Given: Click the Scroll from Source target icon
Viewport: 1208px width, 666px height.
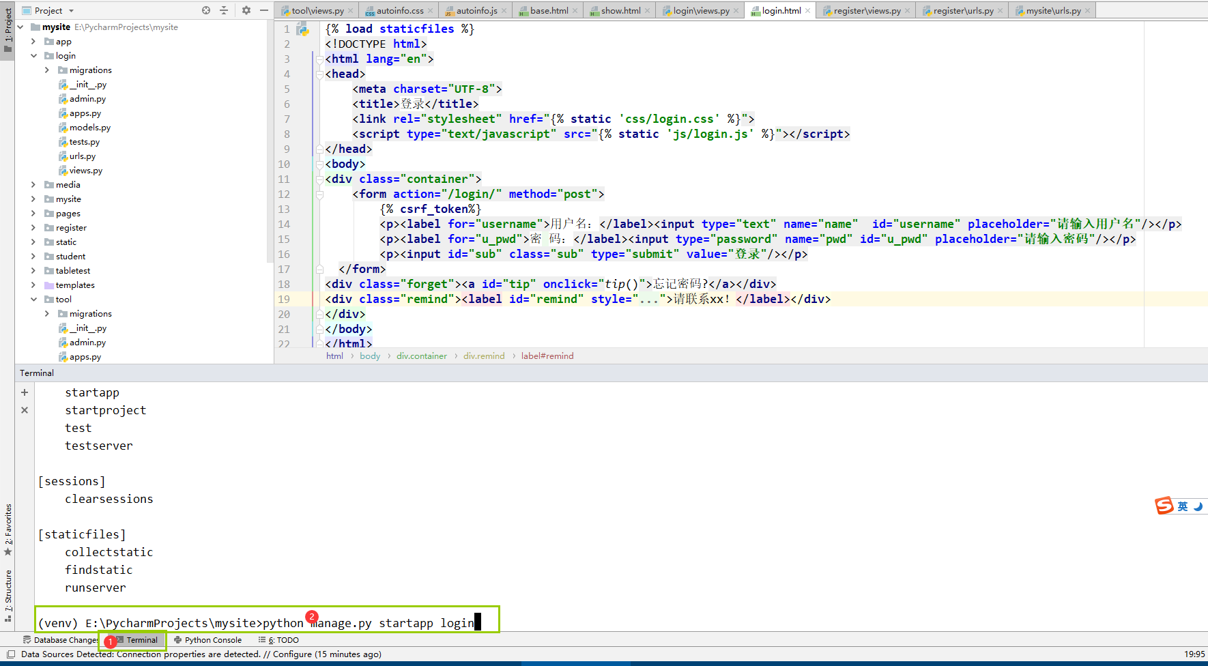Looking at the screenshot, I should (206, 10).
